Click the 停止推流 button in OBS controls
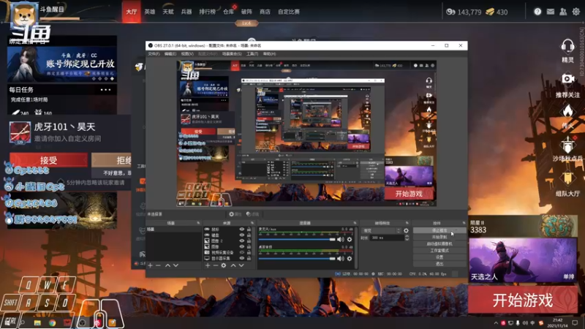Image resolution: width=585 pixels, height=329 pixels. click(x=439, y=230)
